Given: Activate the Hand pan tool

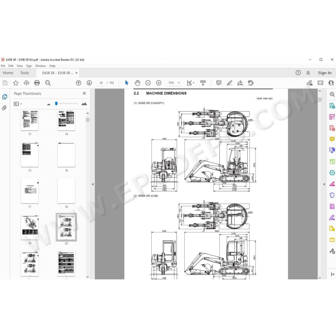Looking at the screenshot, I should coord(137,83).
